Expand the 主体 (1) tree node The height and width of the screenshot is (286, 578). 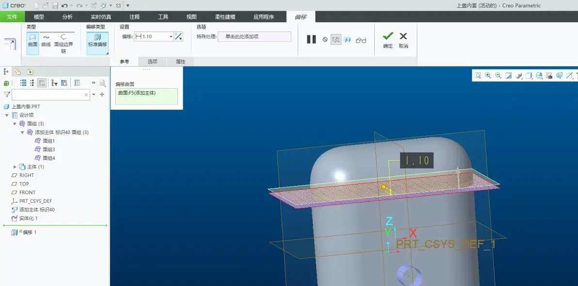pos(15,167)
